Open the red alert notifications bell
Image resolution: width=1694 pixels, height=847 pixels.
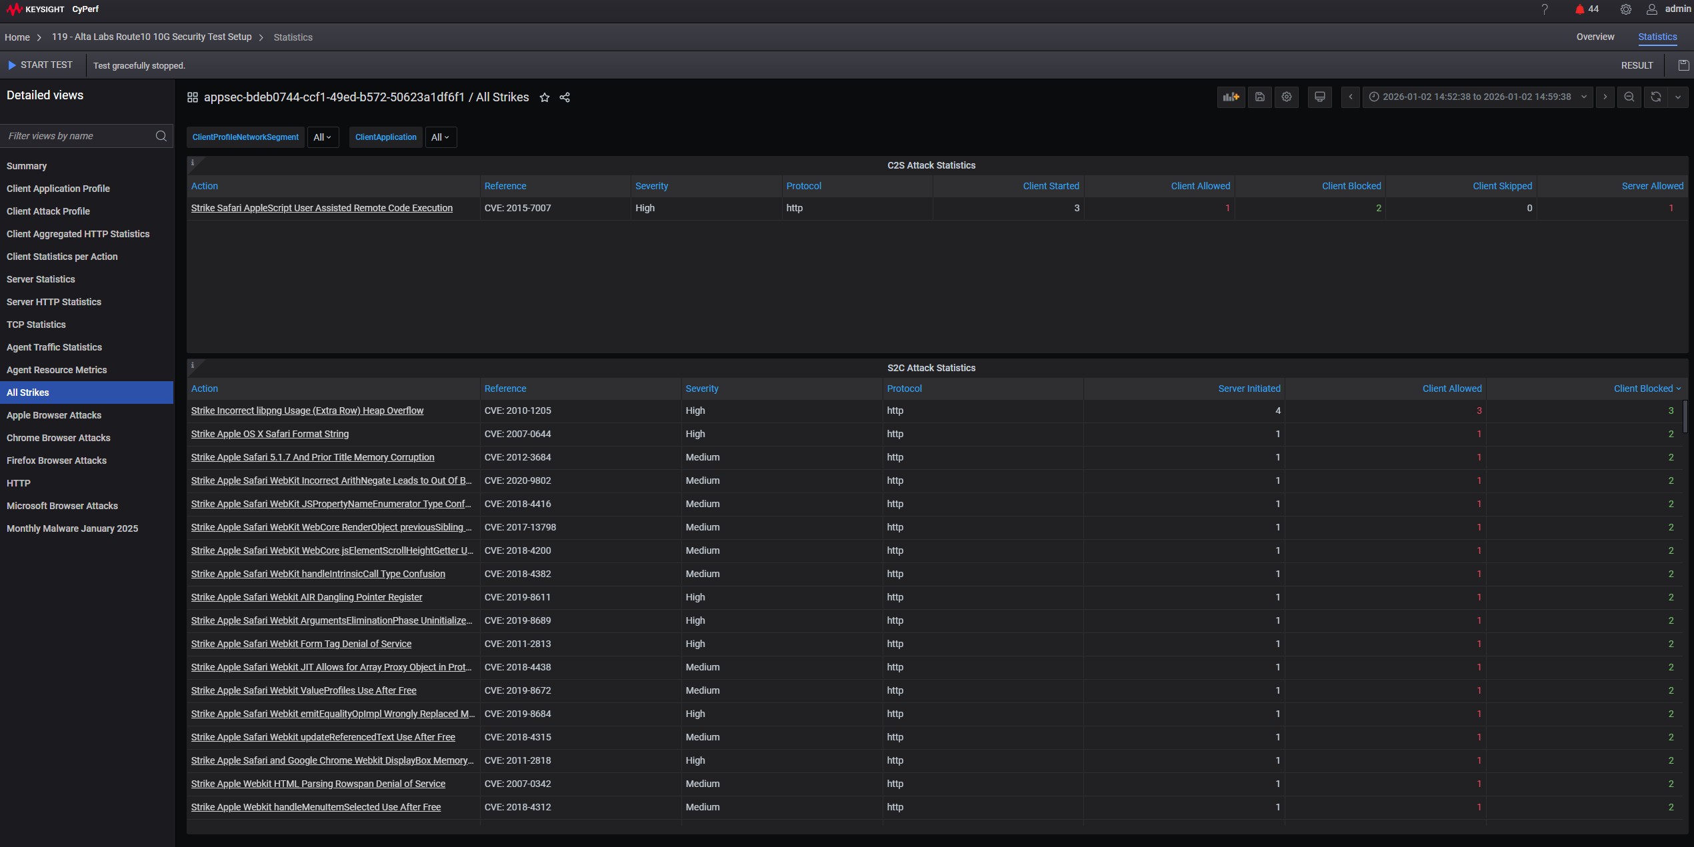[1579, 9]
